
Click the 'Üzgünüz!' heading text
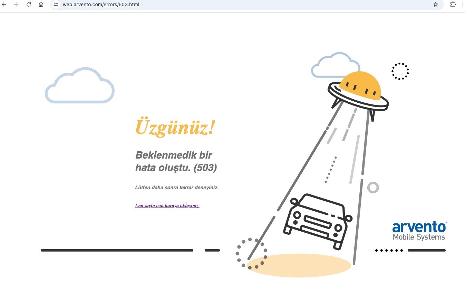pos(175,127)
